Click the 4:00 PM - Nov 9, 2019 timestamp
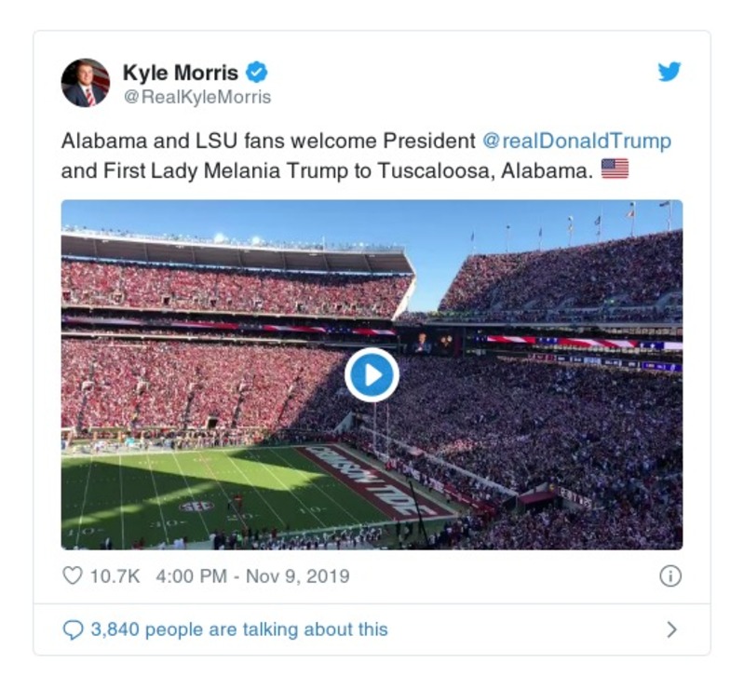The image size is (744, 690). [252, 576]
